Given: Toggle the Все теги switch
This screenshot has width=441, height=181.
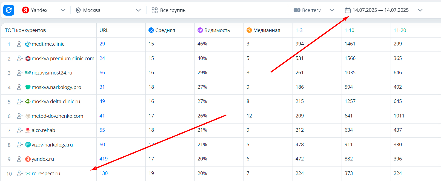Looking at the screenshot, I should (x=297, y=10).
